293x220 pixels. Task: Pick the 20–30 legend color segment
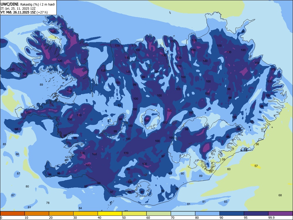pos(61,214)
